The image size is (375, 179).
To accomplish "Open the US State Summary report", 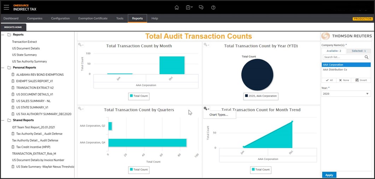I will pos(24,55).
